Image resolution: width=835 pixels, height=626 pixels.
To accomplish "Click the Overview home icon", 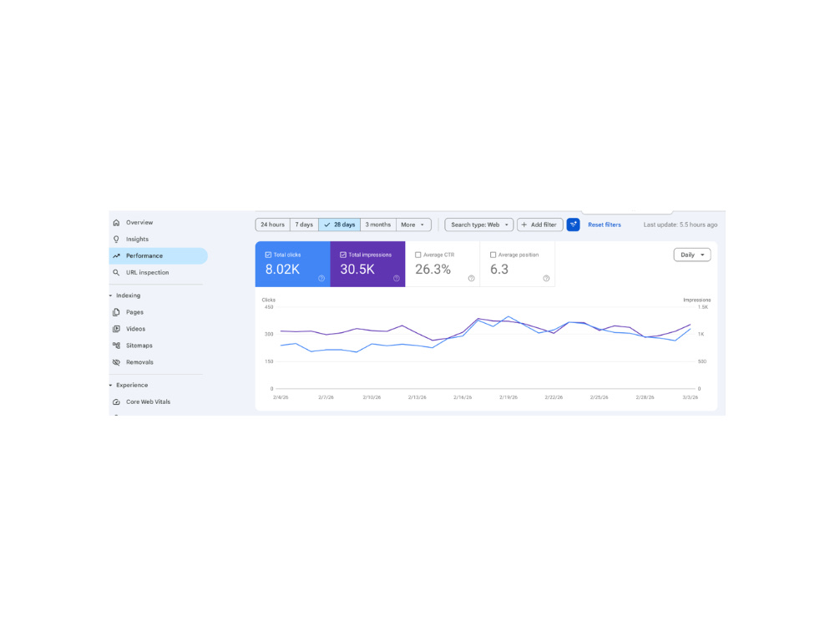I will 116,223.
